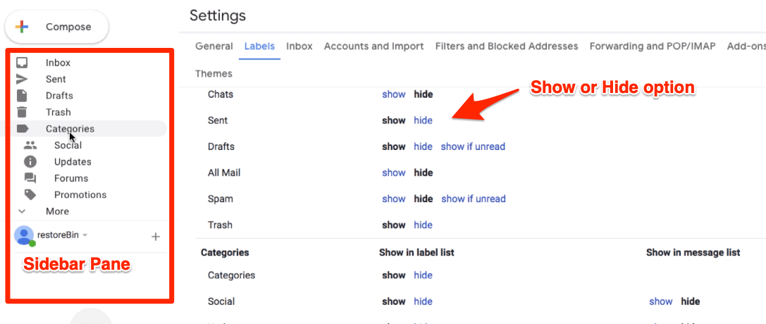Click the All Mail row label

224,173
